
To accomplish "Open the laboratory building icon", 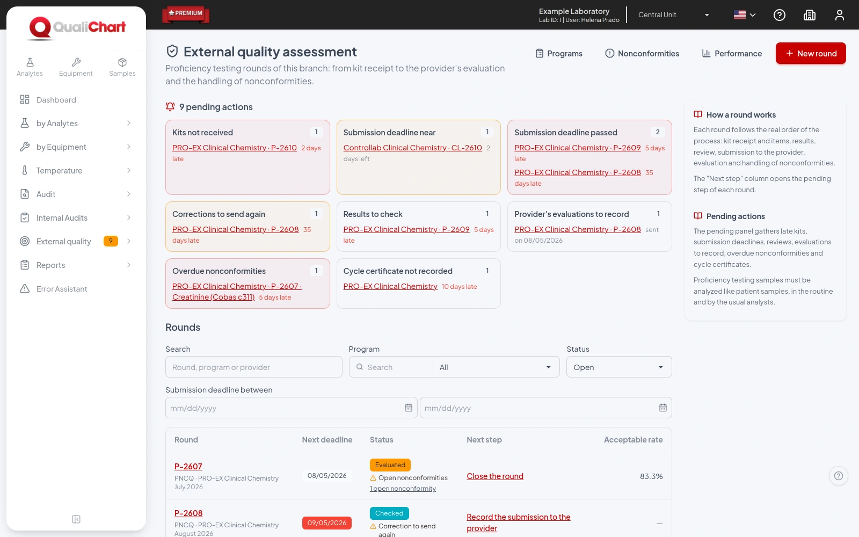I will pyautogui.click(x=810, y=15).
